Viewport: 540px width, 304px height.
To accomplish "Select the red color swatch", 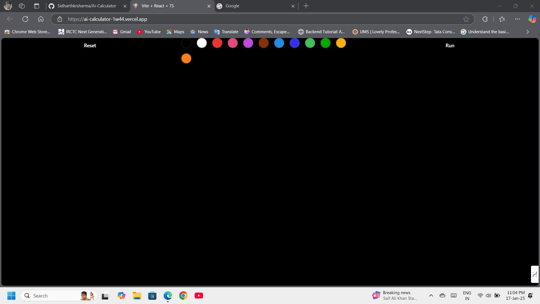I will [x=217, y=43].
